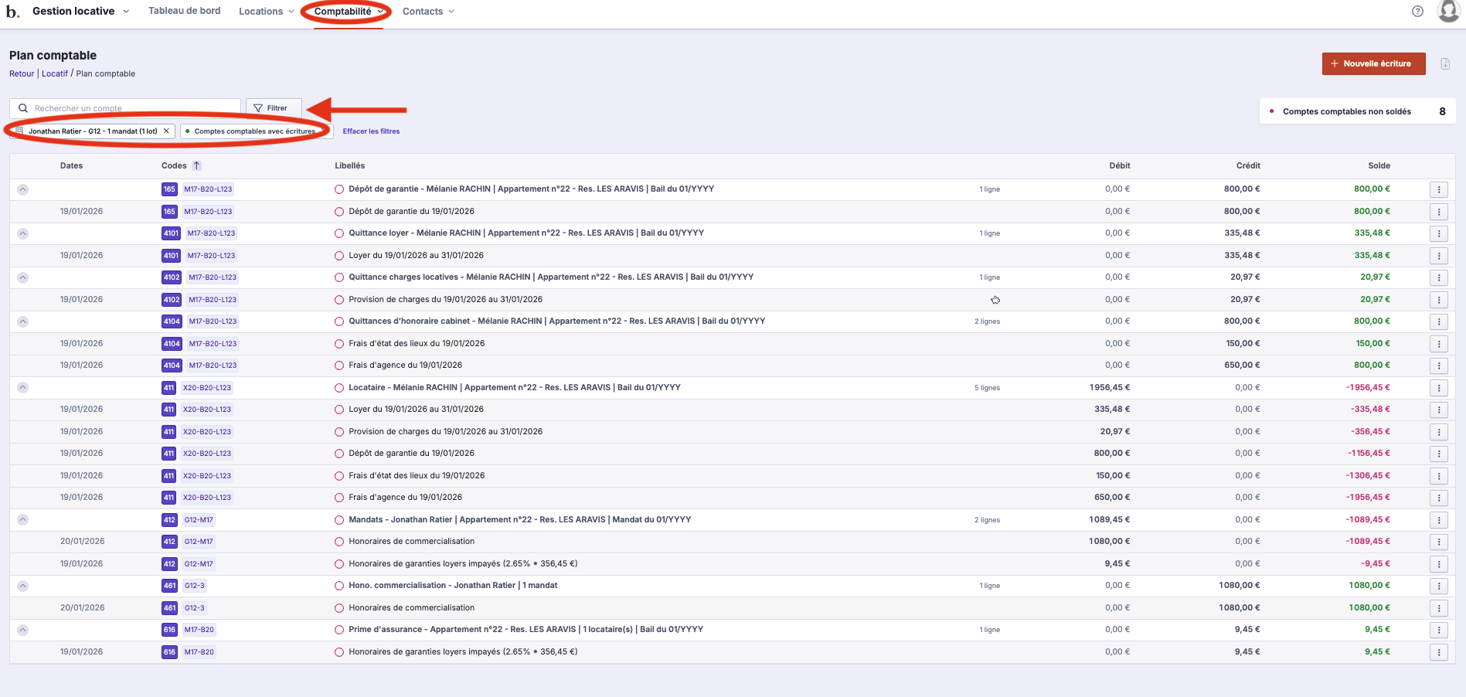Screen dimensions: 1466x697
Task: Collapse the 411 Locataire Mélanie RACHIN group
Action: pos(23,388)
